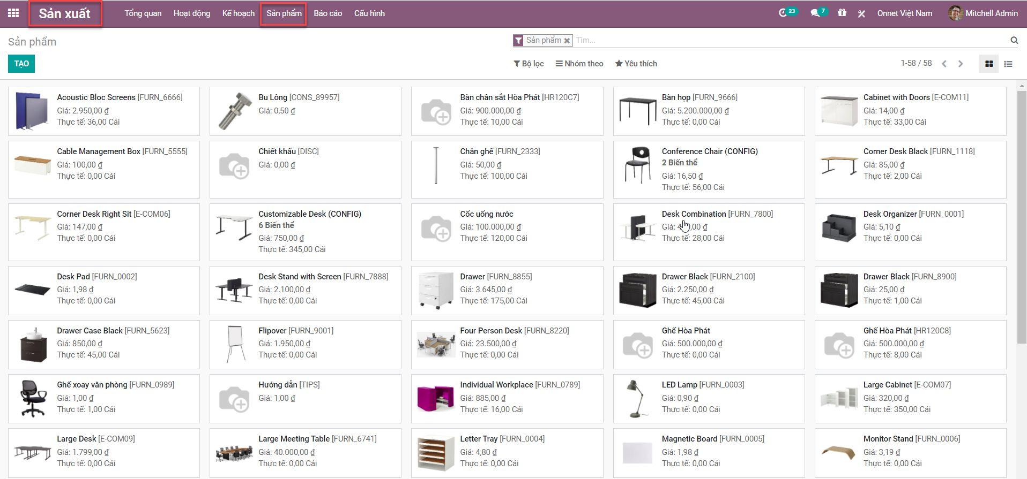
Task: Remove the Sản phẩm filter tag
Action: click(x=567, y=41)
